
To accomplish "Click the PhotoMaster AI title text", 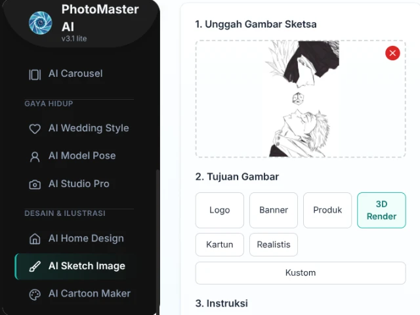I will click(x=100, y=18).
